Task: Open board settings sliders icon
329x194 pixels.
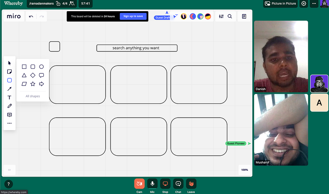Action: 221,16
